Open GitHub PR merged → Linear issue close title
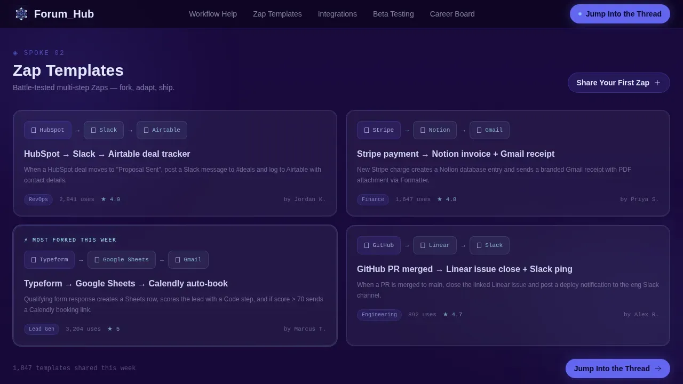The image size is (683, 384). (465, 269)
